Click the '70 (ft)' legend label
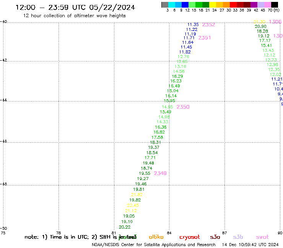The image size is (283, 248). (x=273, y=10)
